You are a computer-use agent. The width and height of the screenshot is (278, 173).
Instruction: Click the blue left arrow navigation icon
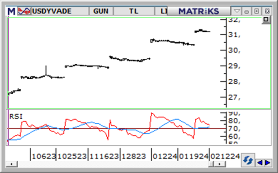(x=260, y=163)
